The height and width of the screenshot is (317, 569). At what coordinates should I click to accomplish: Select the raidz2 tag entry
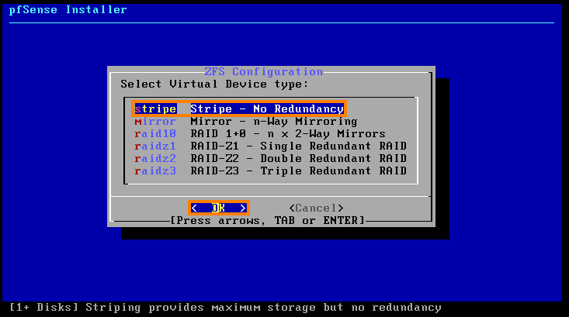155,159
